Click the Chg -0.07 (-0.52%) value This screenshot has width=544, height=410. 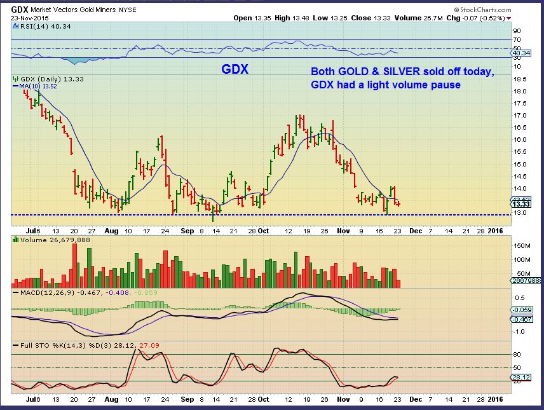click(x=475, y=18)
